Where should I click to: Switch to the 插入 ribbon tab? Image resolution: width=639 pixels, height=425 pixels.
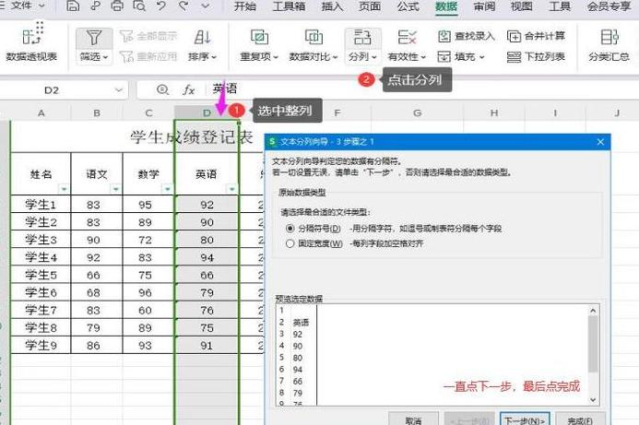point(332,6)
